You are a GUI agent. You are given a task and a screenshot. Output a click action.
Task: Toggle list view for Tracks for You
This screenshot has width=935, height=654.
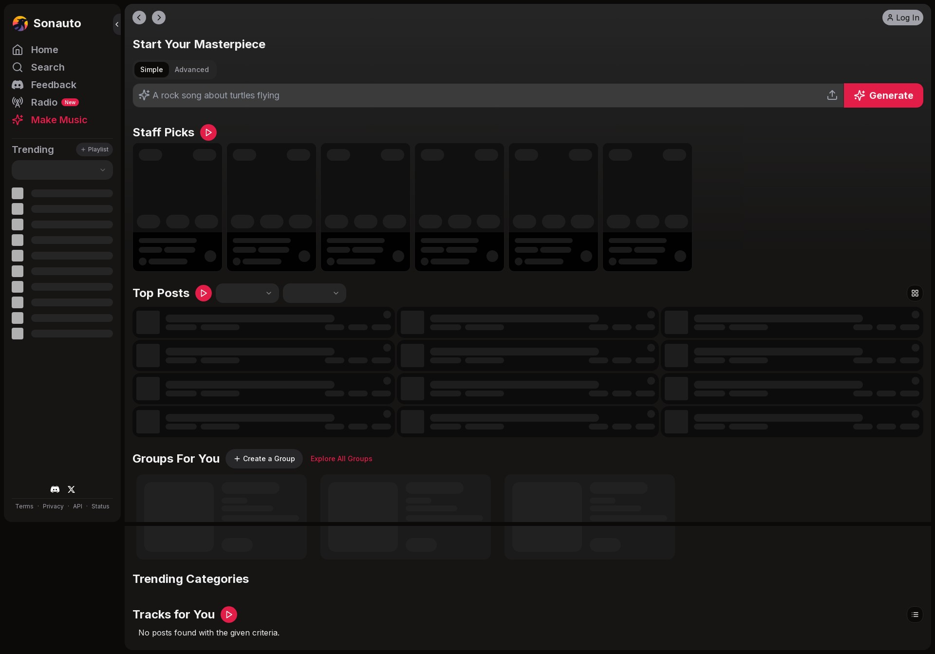[x=915, y=615]
